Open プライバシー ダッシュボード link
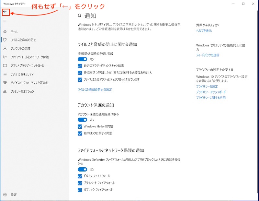259x201 pixels. pyautogui.click(x=211, y=92)
